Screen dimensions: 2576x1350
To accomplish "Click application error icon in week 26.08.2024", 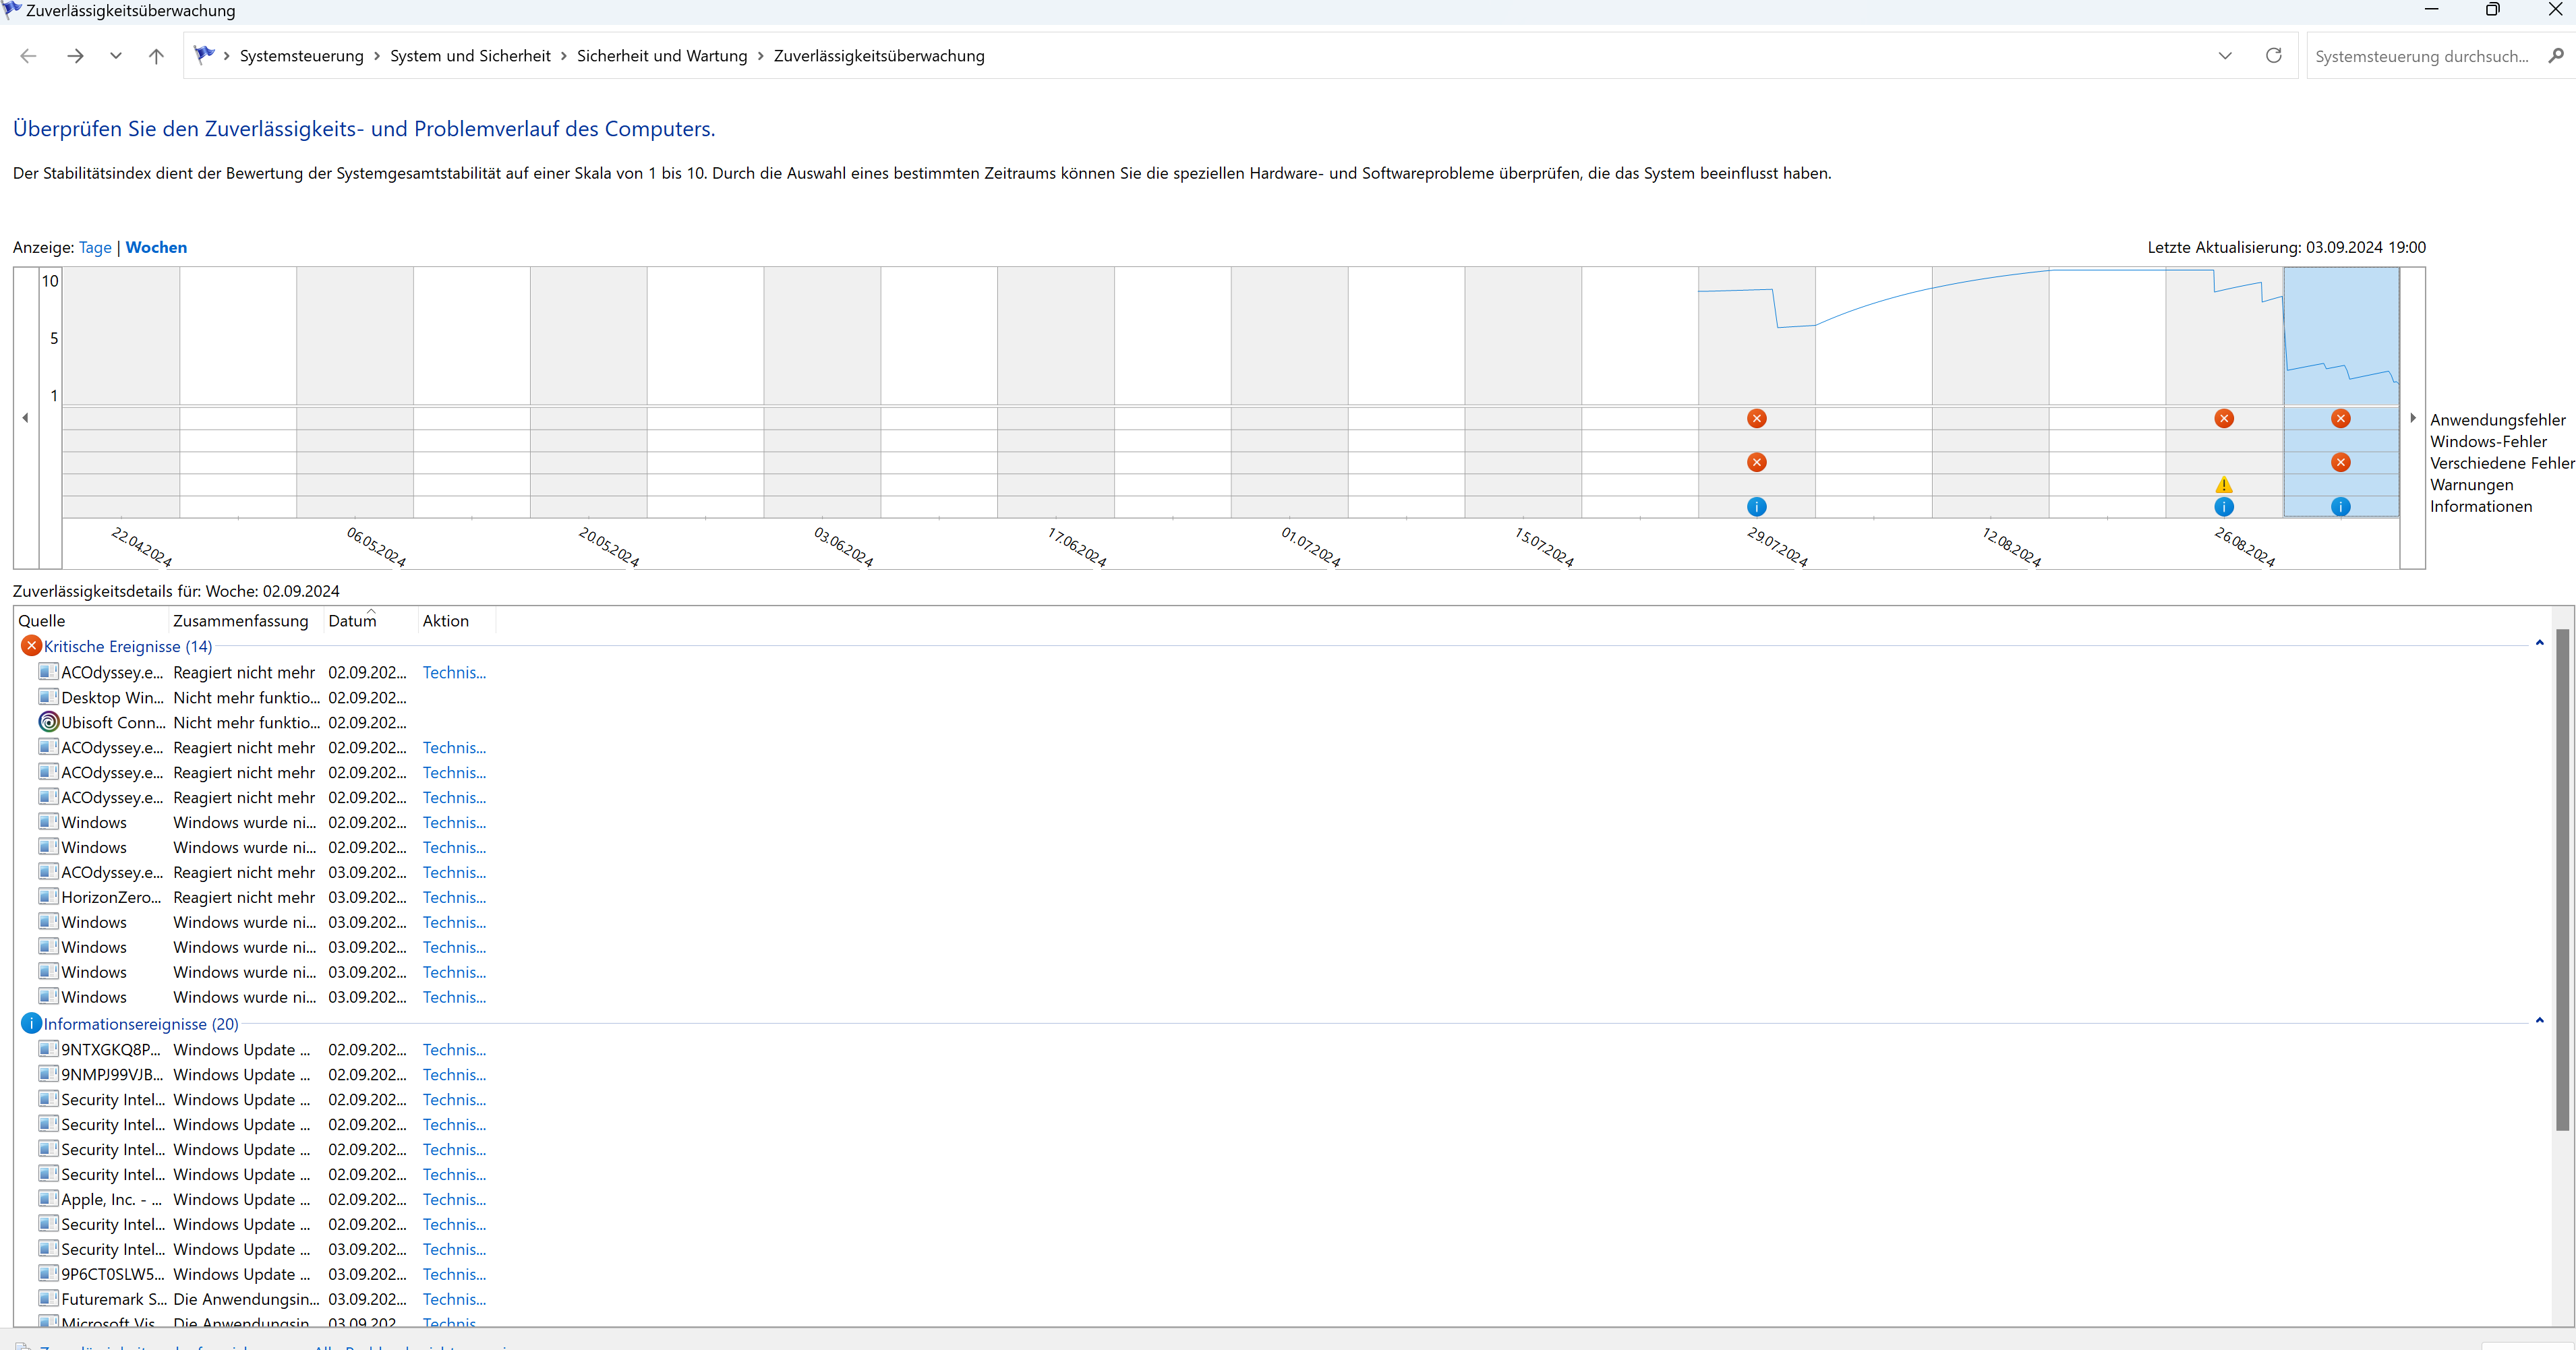I will (x=2223, y=418).
